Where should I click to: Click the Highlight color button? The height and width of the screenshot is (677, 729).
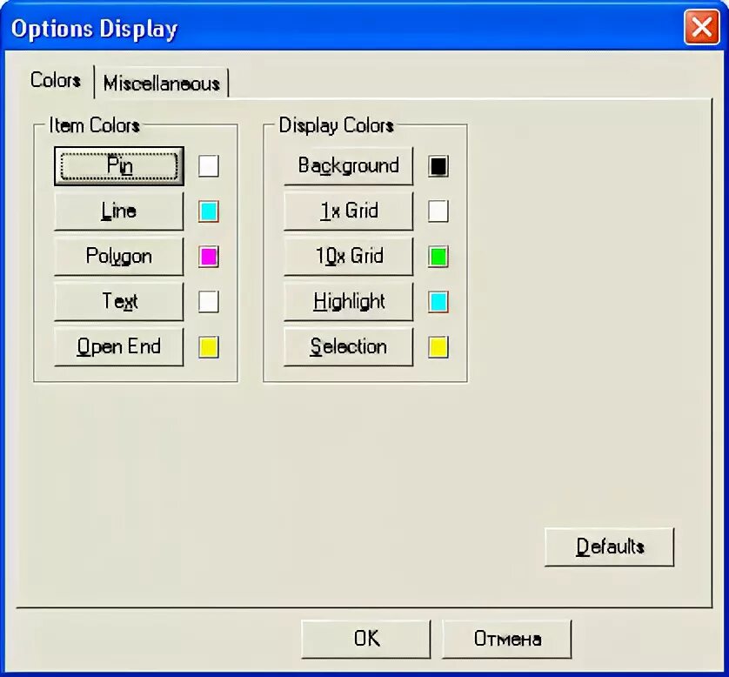(348, 301)
